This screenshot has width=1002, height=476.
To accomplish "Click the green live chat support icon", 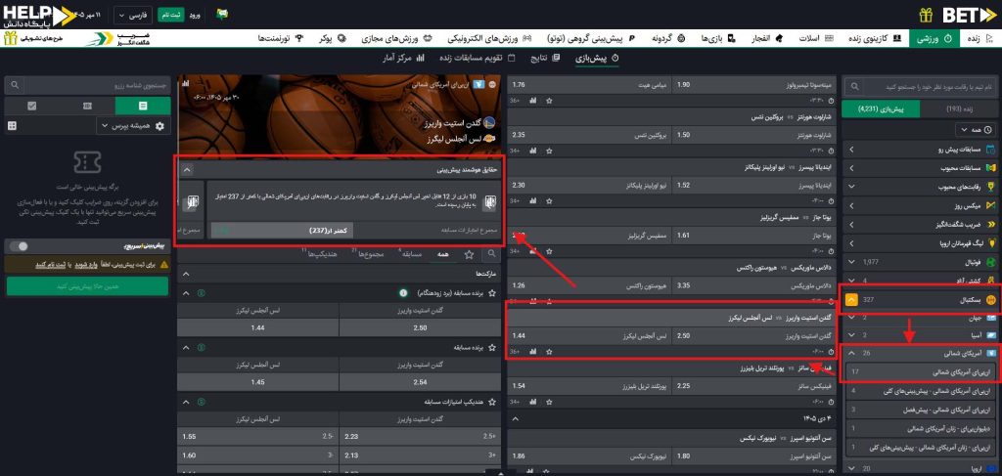I will tap(222, 14).
